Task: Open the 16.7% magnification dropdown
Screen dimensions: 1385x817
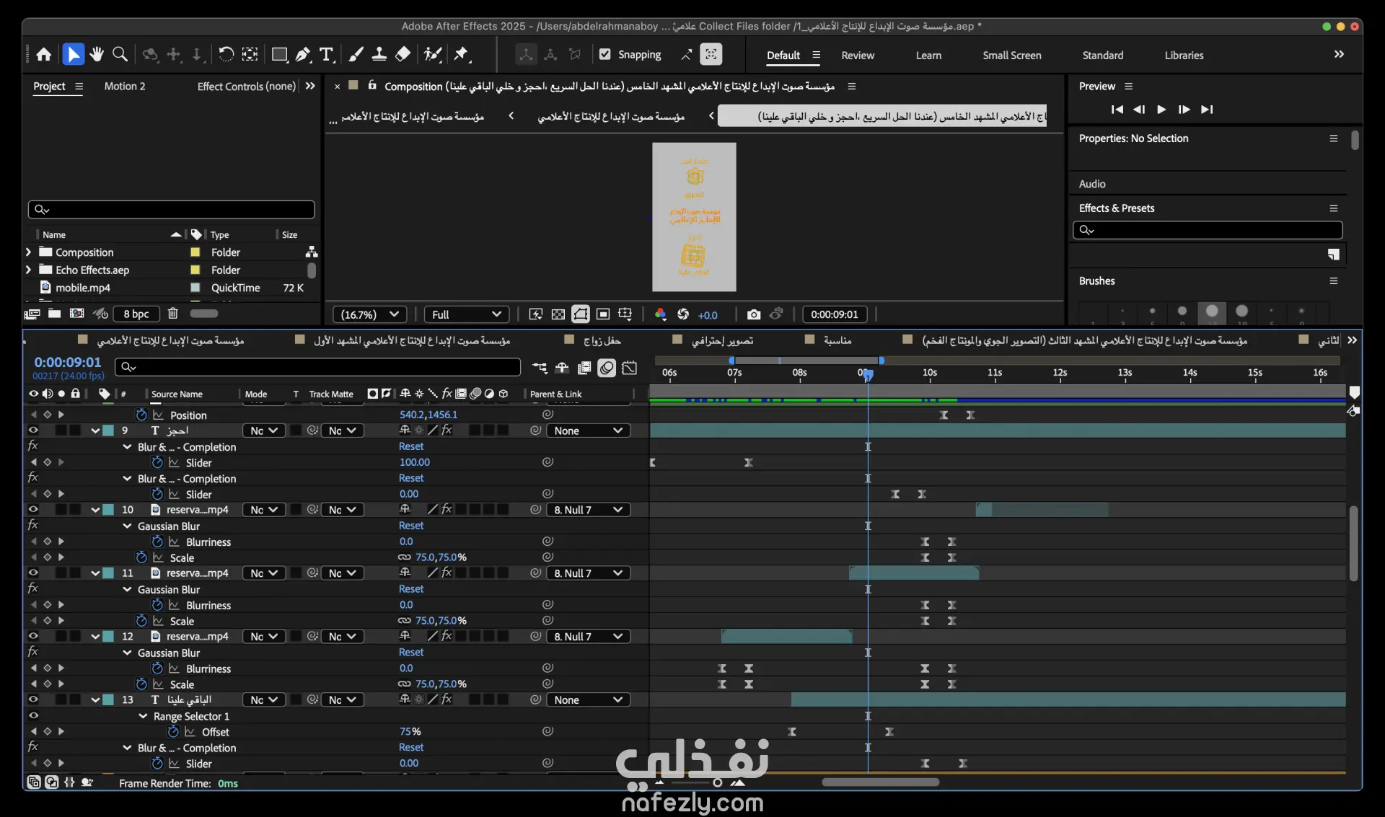Action: click(x=369, y=314)
